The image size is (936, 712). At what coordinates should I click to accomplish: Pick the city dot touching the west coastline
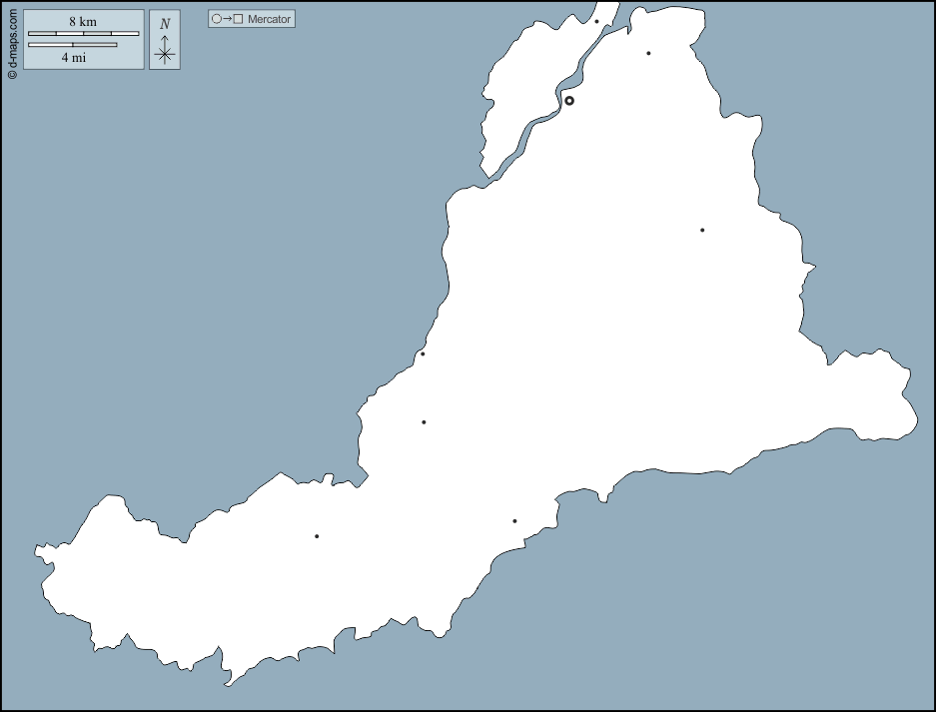click(x=423, y=354)
